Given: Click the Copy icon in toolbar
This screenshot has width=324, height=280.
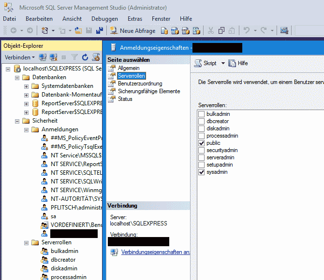Looking at the screenshot, I should (x=221, y=31).
